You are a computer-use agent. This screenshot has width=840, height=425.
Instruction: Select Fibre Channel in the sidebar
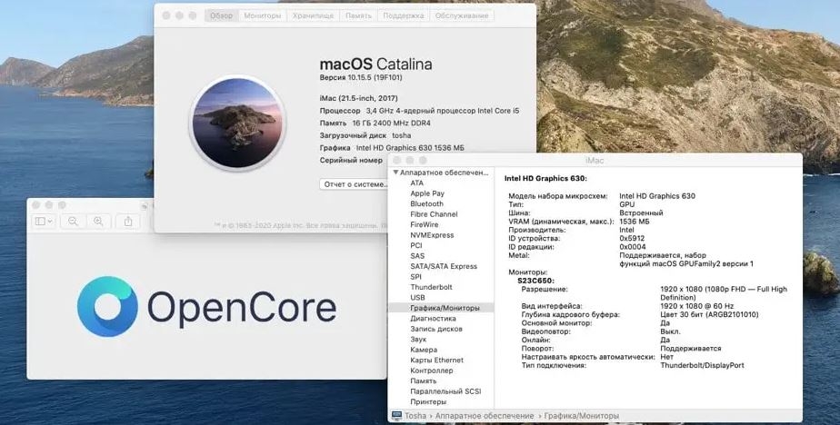pyautogui.click(x=434, y=214)
